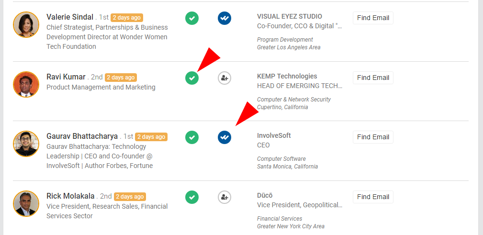Image resolution: width=483 pixels, height=235 pixels.
Task: Find Email for Ravi Kumar
Action: (x=373, y=78)
